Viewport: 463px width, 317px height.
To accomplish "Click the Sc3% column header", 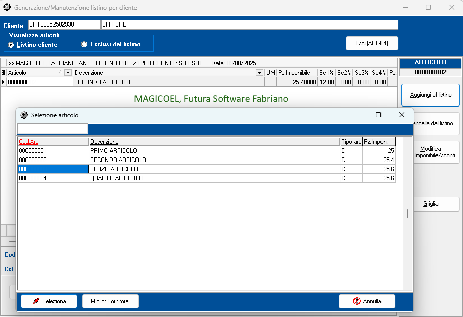I will pos(362,73).
